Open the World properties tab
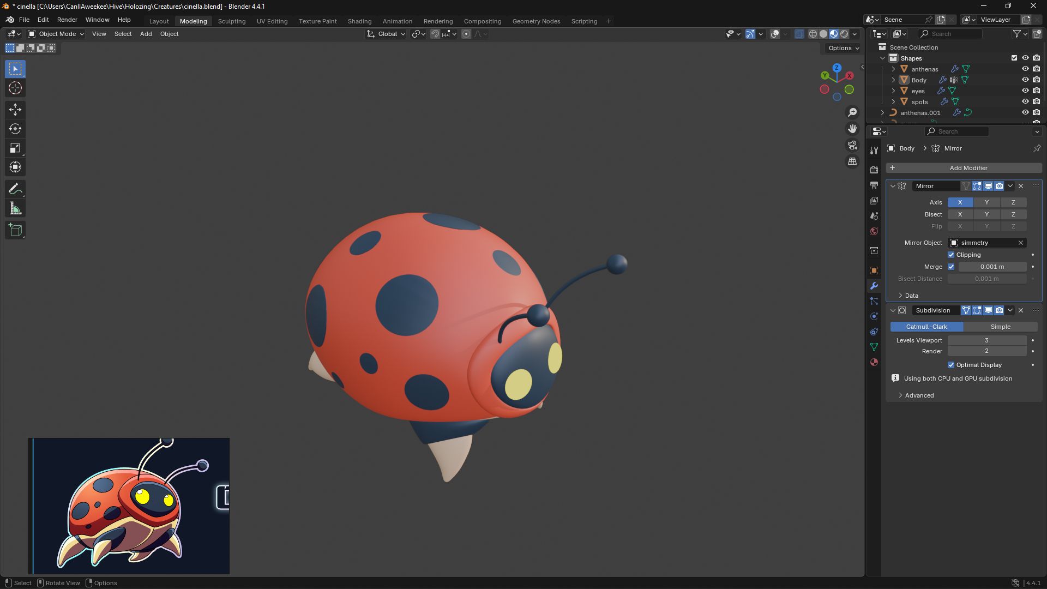 pyautogui.click(x=874, y=231)
